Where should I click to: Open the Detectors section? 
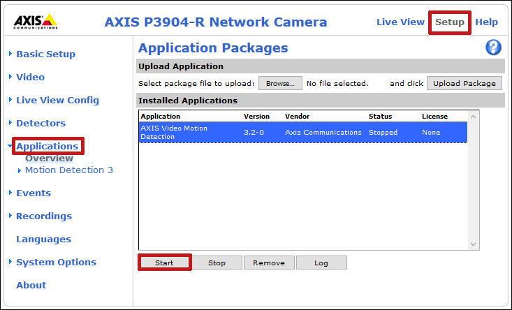click(x=41, y=123)
